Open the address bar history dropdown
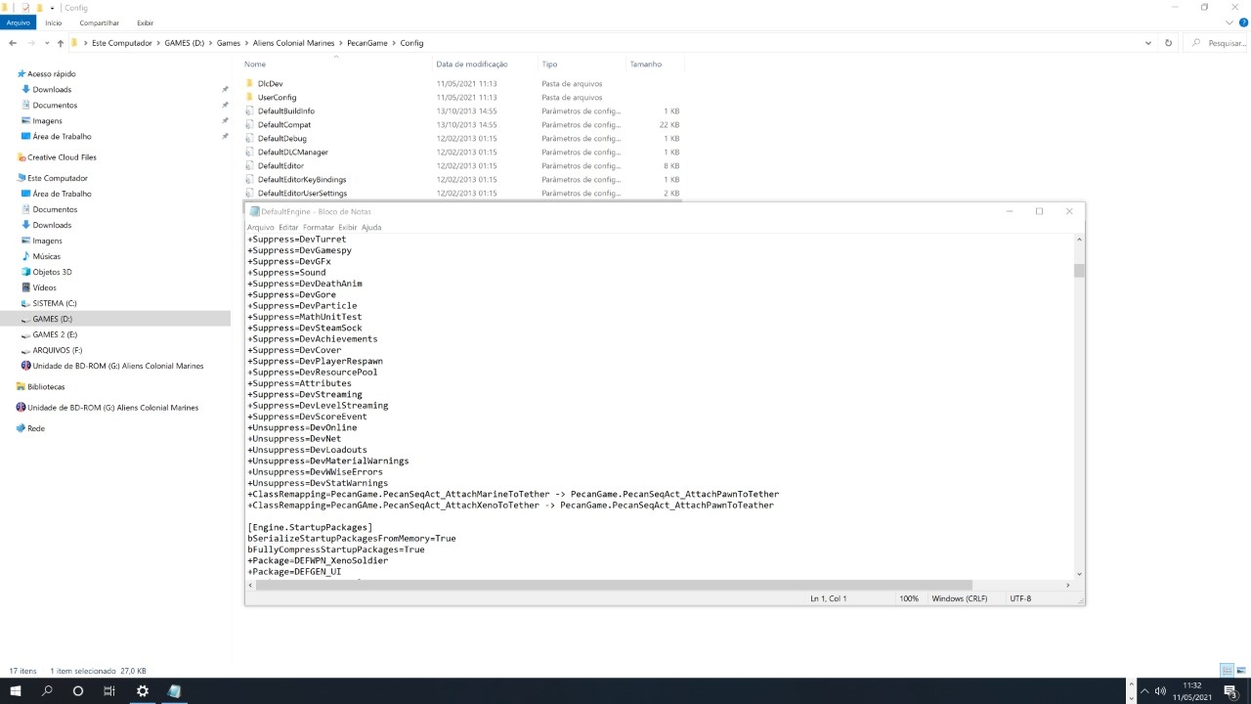 pyautogui.click(x=1147, y=43)
